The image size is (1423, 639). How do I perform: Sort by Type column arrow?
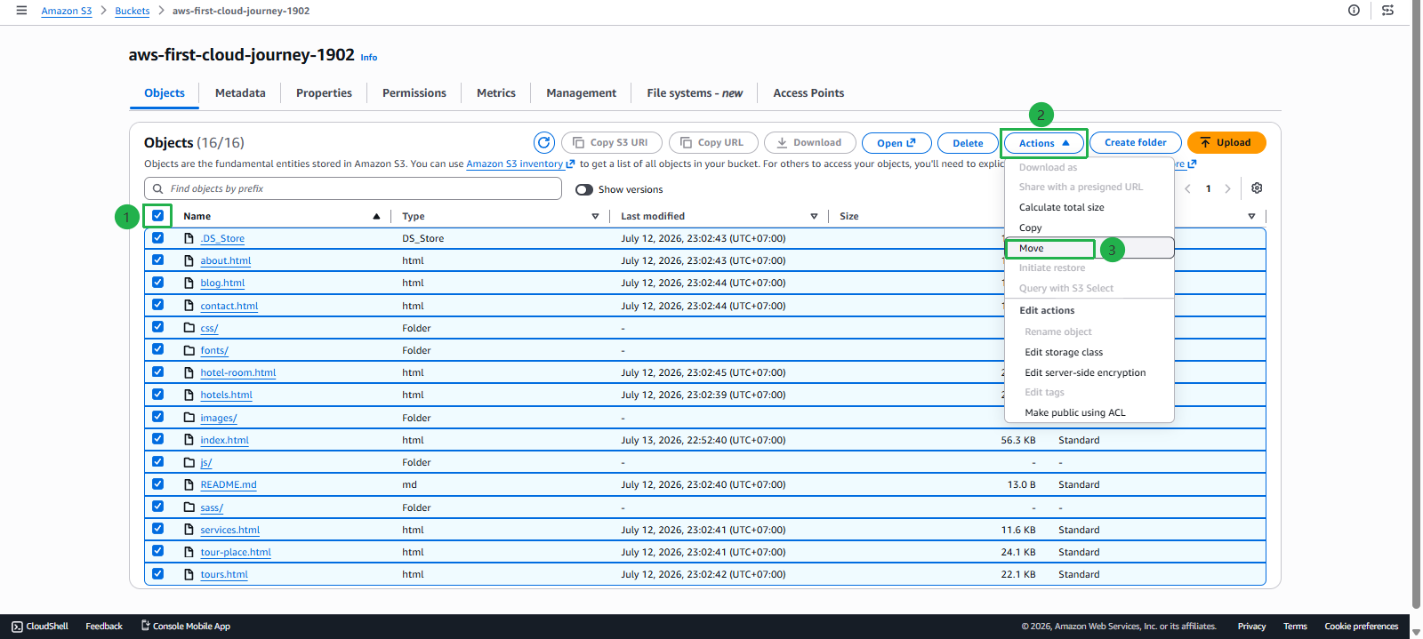(x=595, y=216)
